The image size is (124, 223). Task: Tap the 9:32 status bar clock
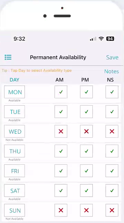(19, 39)
